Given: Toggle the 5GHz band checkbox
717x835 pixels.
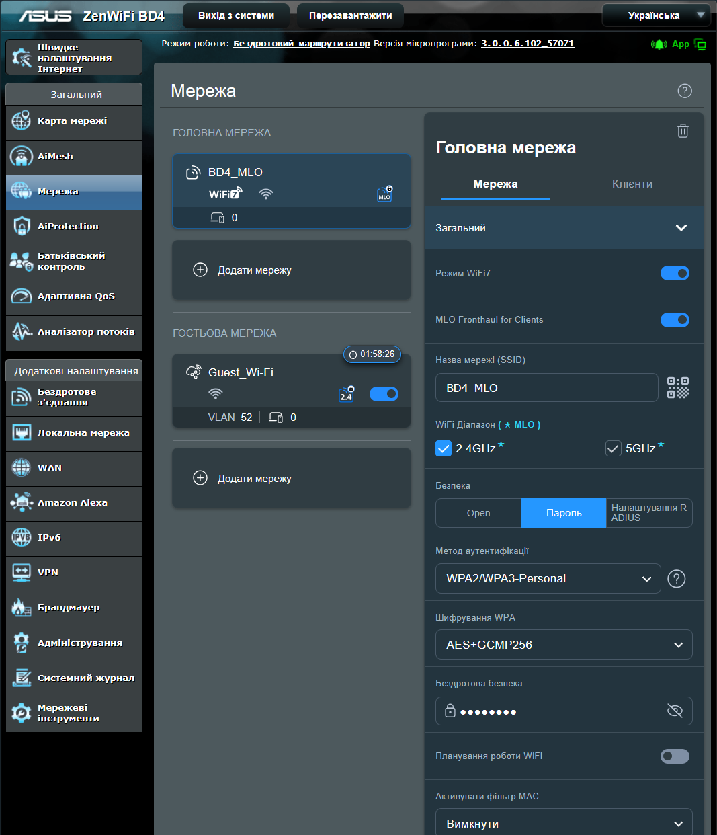Looking at the screenshot, I should (614, 448).
